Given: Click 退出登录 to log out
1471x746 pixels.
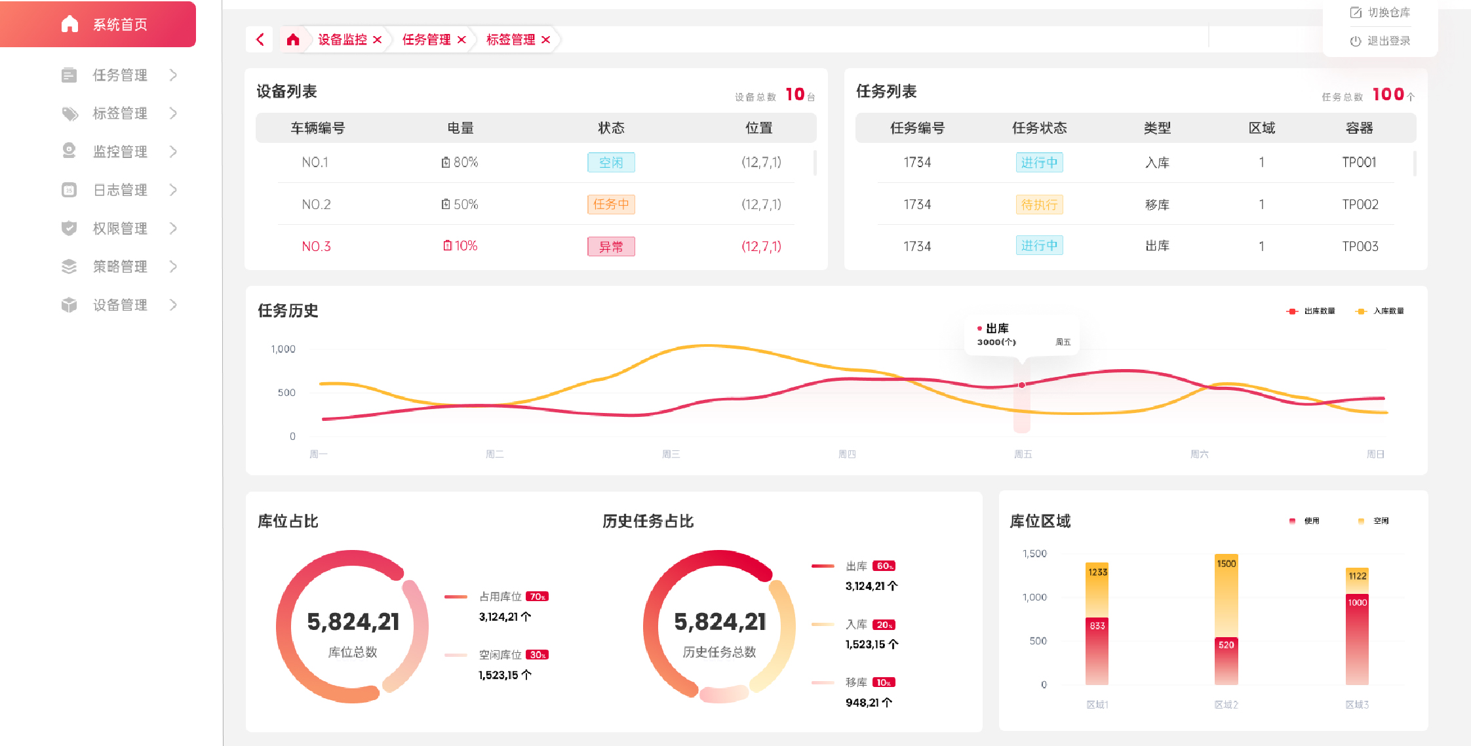Looking at the screenshot, I should (x=1380, y=41).
